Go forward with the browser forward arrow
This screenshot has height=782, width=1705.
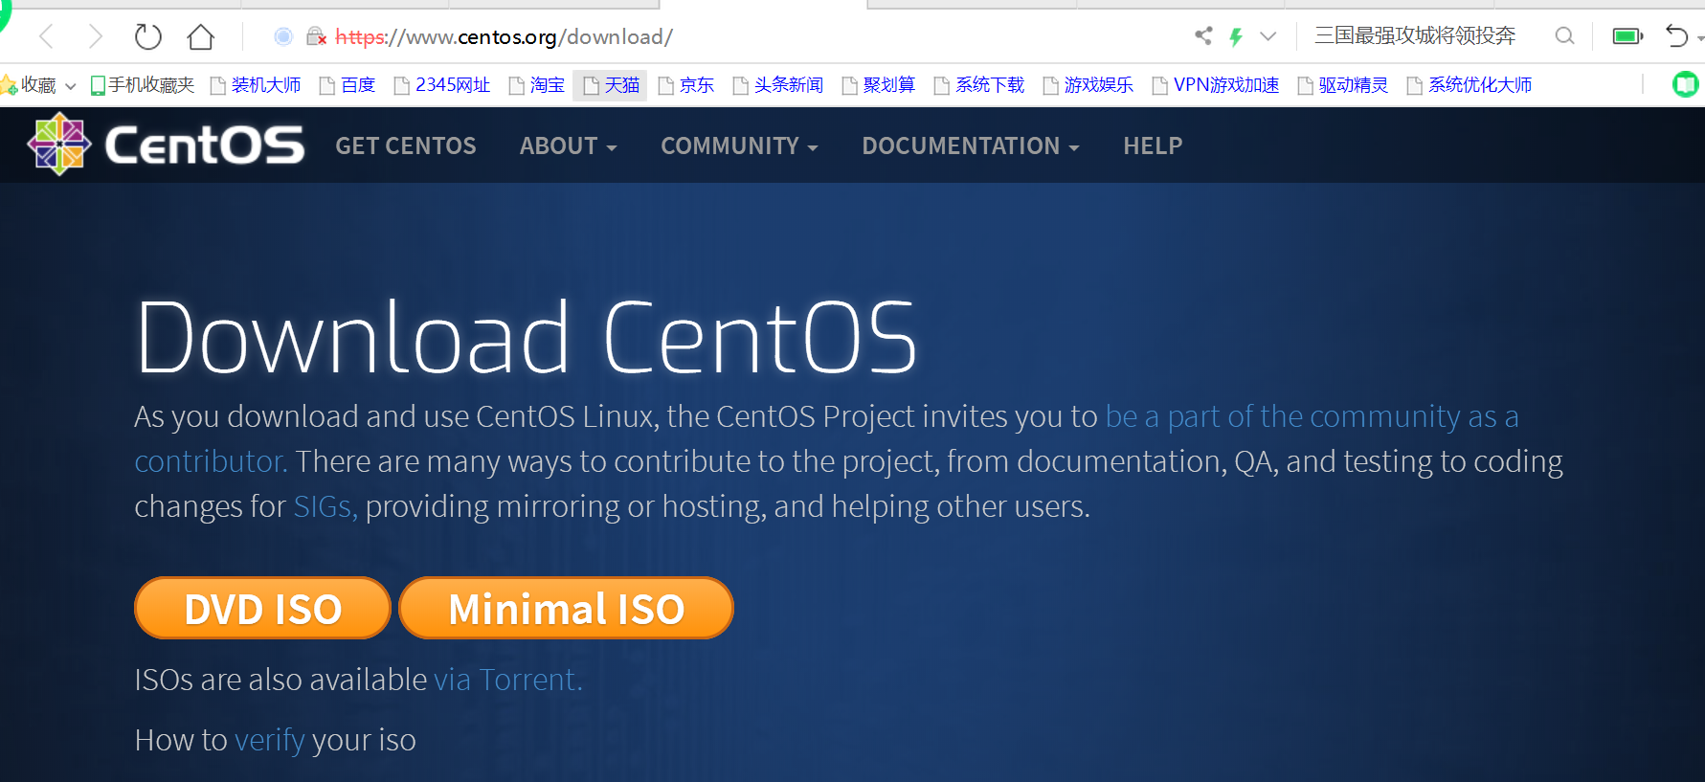[95, 37]
